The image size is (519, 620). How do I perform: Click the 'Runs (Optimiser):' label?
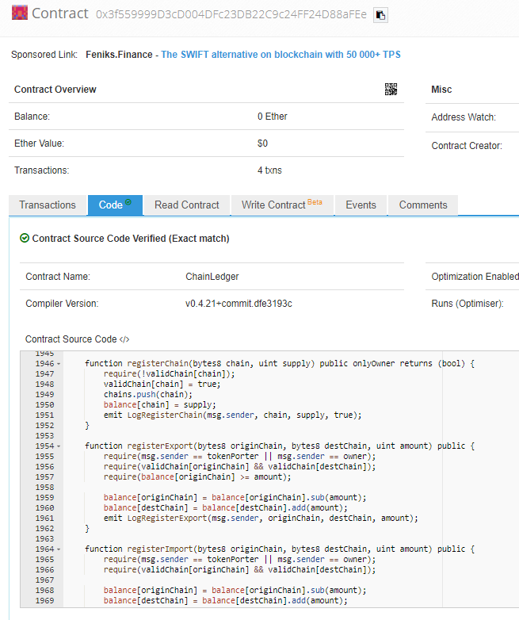pyautogui.click(x=467, y=304)
